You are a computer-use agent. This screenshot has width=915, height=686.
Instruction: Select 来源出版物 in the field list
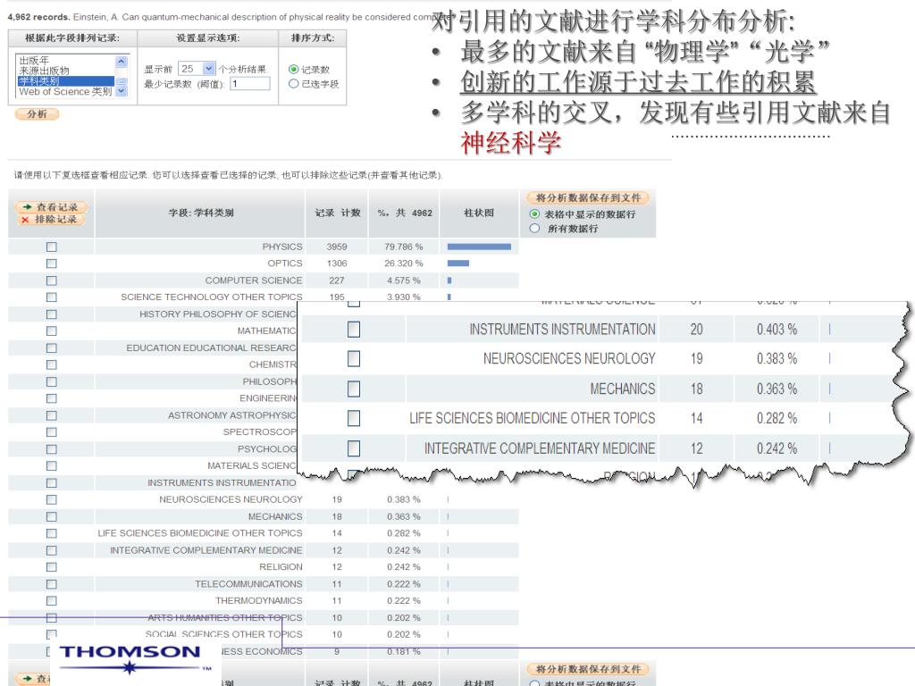44,71
